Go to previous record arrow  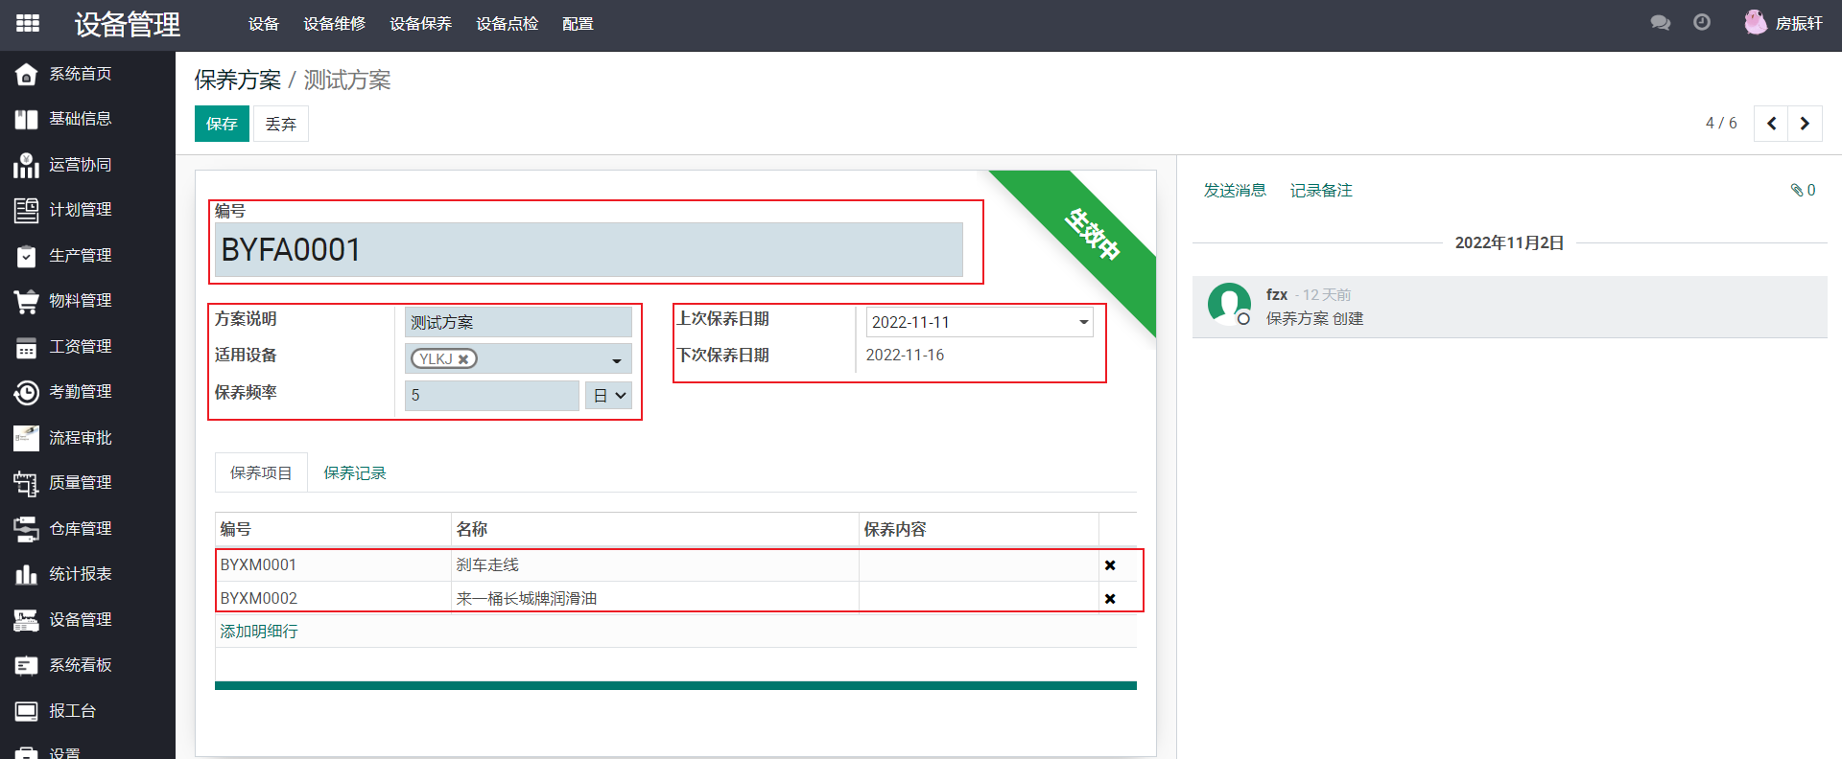1771,124
